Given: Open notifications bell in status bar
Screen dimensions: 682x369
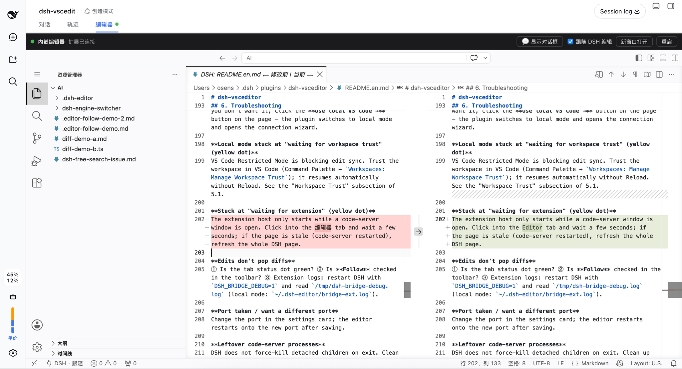Looking at the screenshot, I should tap(673, 363).
